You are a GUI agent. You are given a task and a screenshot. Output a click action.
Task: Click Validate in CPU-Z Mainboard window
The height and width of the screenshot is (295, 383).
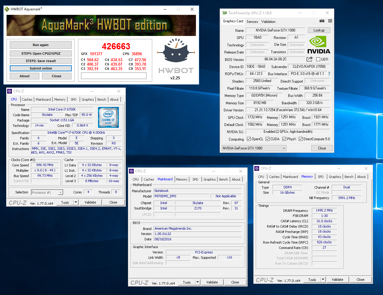point(212,282)
